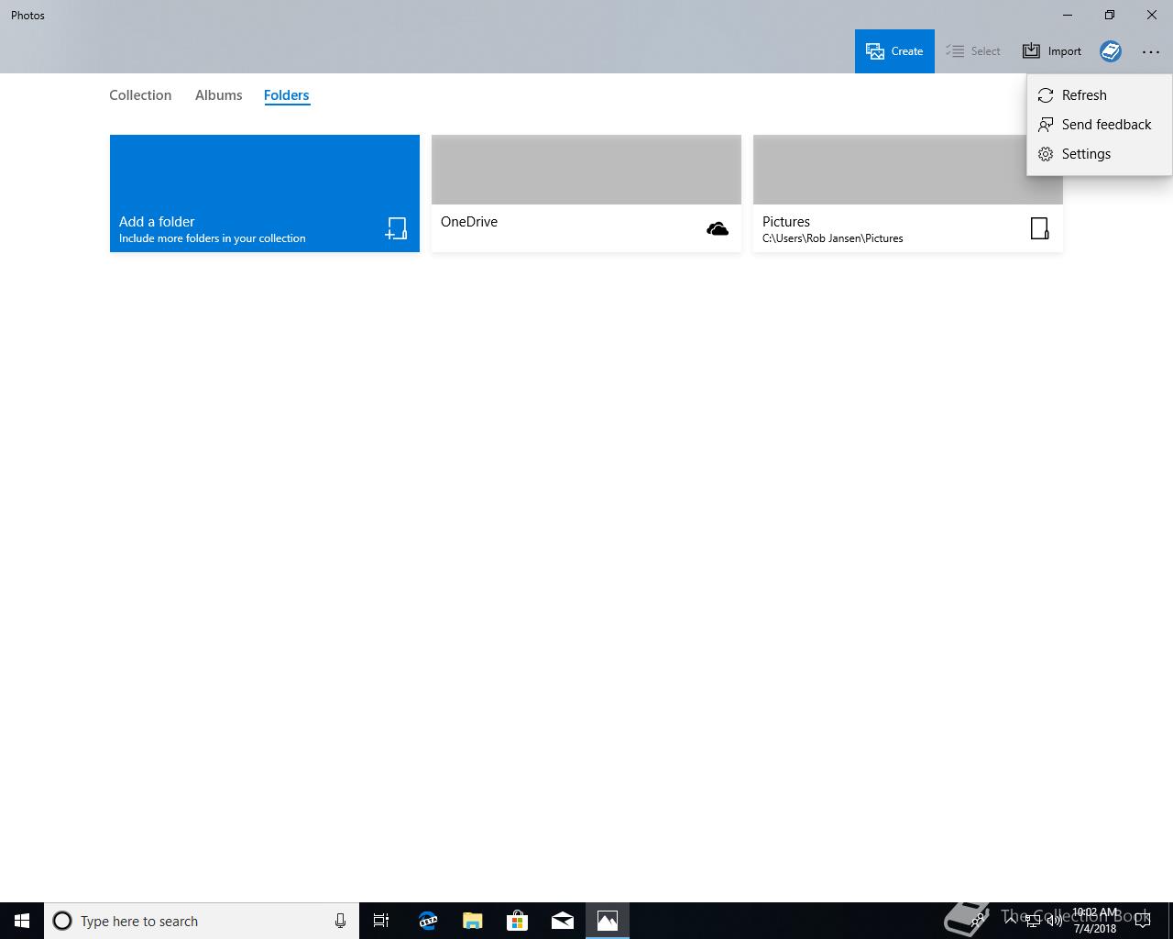Open Task View from the taskbar
Image resolution: width=1173 pixels, height=939 pixels.
coord(381,921)
